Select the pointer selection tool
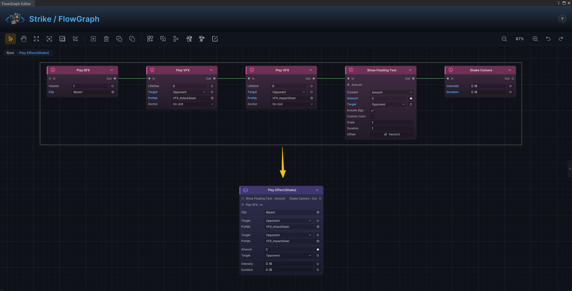 [11, 39]
